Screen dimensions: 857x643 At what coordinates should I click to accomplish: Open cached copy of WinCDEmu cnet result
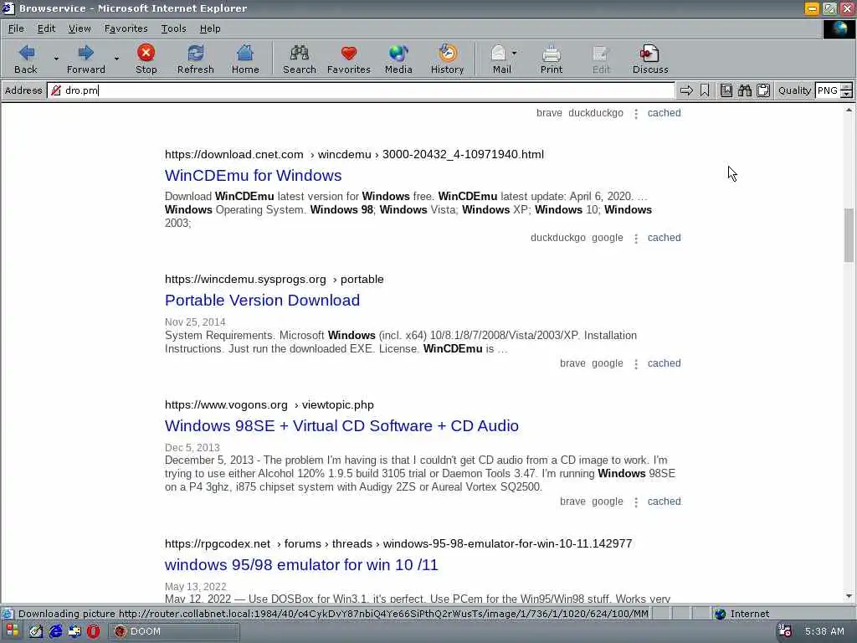(664, 238)
